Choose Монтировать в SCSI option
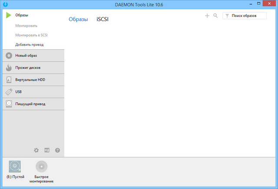278x189 pixels. (31, 35)
